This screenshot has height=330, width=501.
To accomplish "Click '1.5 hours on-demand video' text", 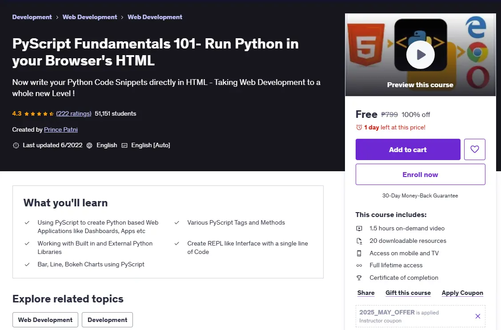I will (x=407, y=228).
